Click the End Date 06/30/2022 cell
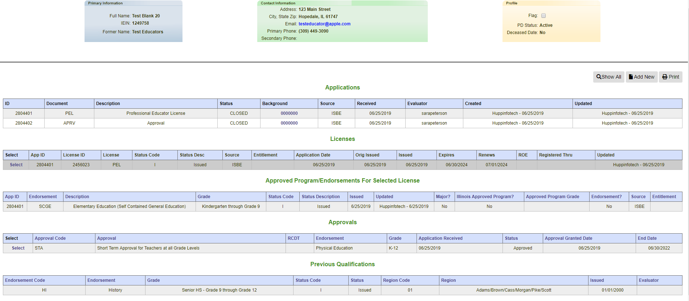 (659, 248)
